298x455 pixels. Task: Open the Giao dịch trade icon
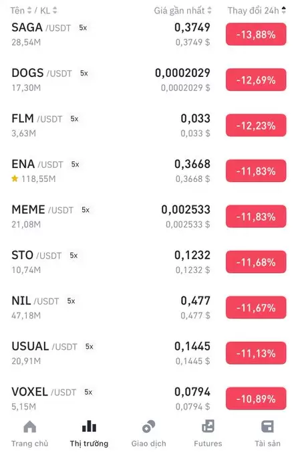tap(149, 427)
